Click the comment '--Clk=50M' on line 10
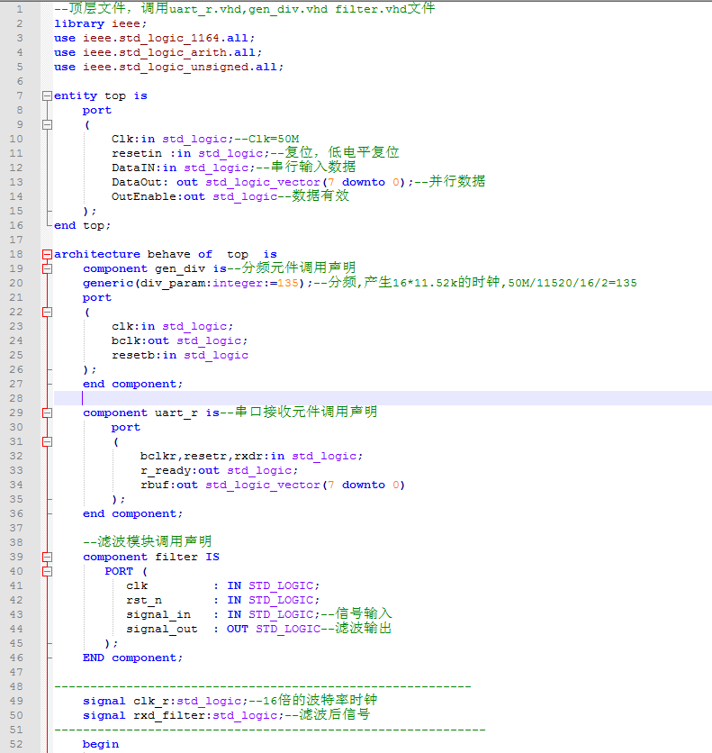The height and width of the screenshot is (753, 712). tap(266, 139)
